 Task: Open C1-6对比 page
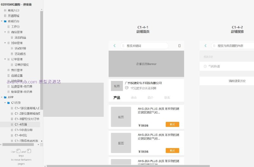[21, 135]
